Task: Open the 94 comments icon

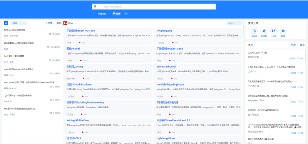Action: tap(301, 133)
